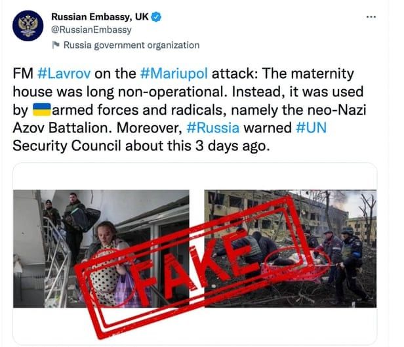Click the Russian Embassy, UK display name
The width and height of the screenshot is (404, 347).
coord(100,17)
